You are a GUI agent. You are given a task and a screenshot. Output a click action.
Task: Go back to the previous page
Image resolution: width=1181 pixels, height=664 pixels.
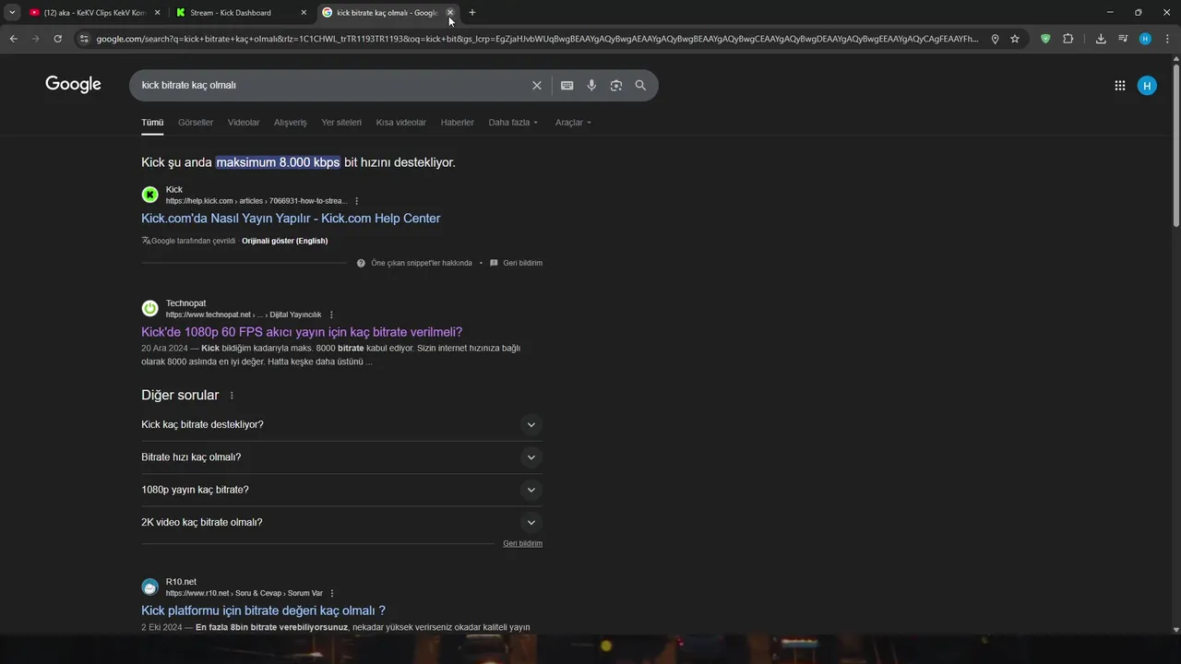point(13,39)
